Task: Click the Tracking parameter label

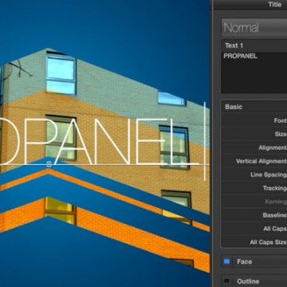Action: point(274,188)
